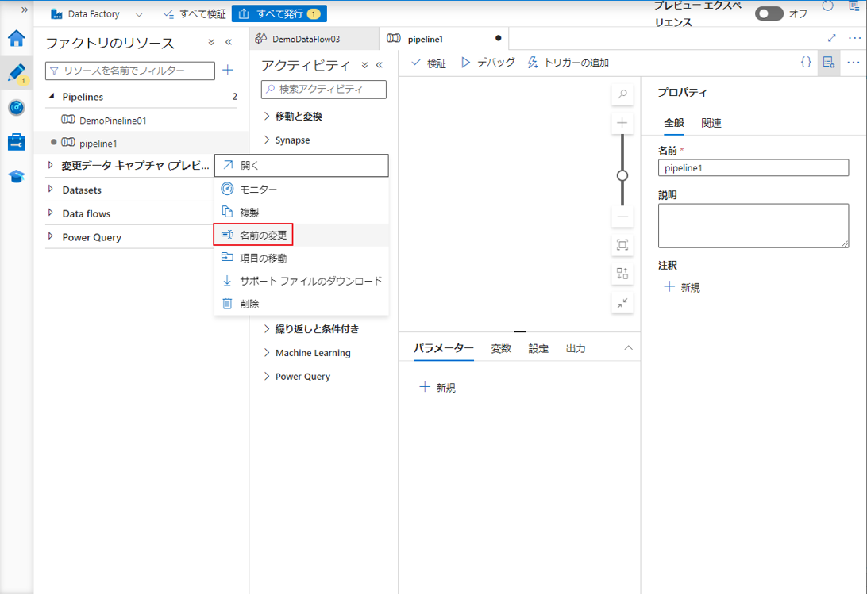Open the Learning center graduation cap icon

tap(17, 177)
